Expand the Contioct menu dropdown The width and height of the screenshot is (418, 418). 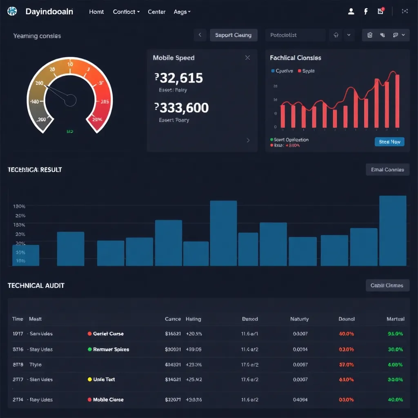[x=126, y=12]
